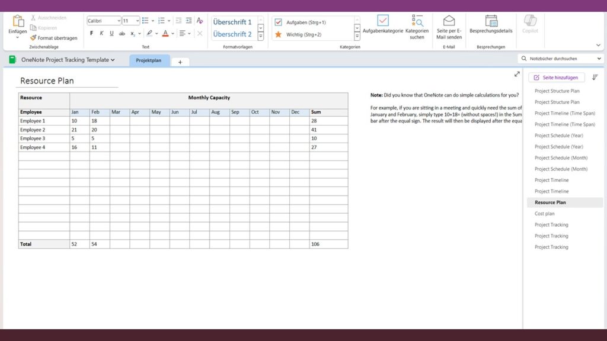Click the Monthly Capacity header cell
The height and width of the screenshot is (341, 607).
click(209, 100)
